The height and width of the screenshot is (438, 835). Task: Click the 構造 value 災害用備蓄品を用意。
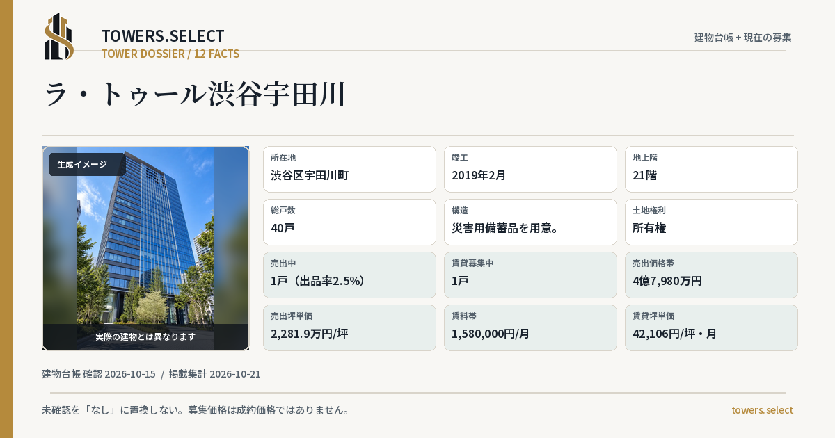point(505,227)
